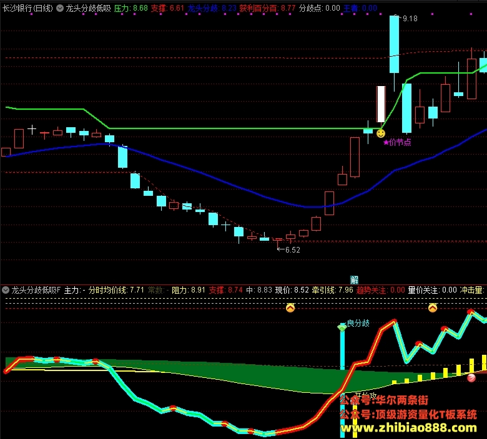
Task: Click the red 支撑: 6.61 value
Action: (167, 8)
